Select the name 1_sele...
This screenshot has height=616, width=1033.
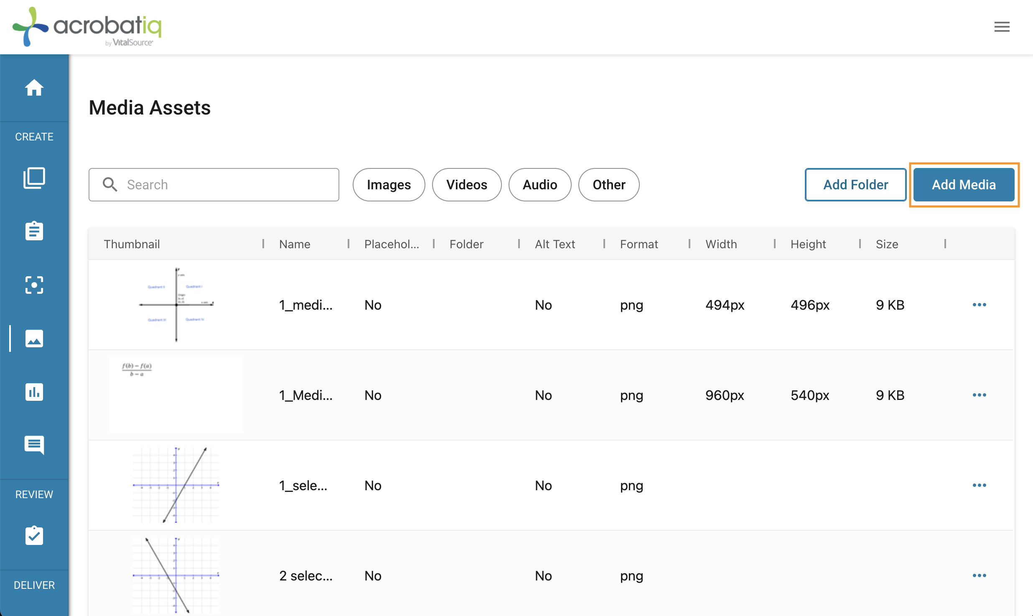[x=303, y=486]
